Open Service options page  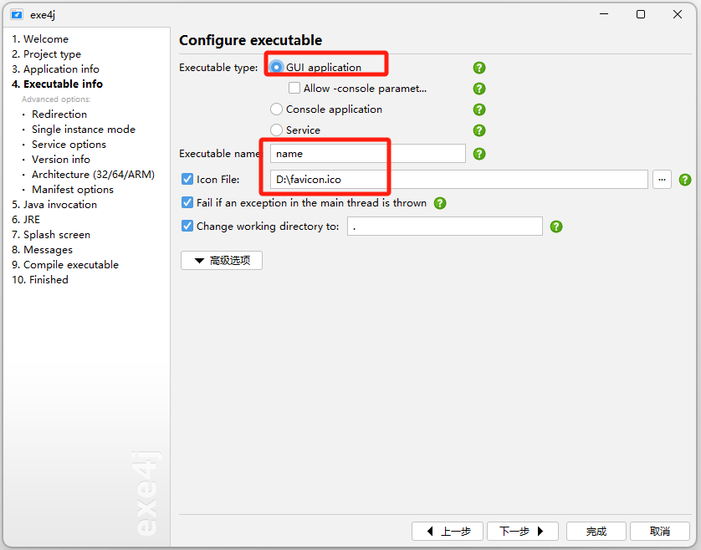click(69, 145)
